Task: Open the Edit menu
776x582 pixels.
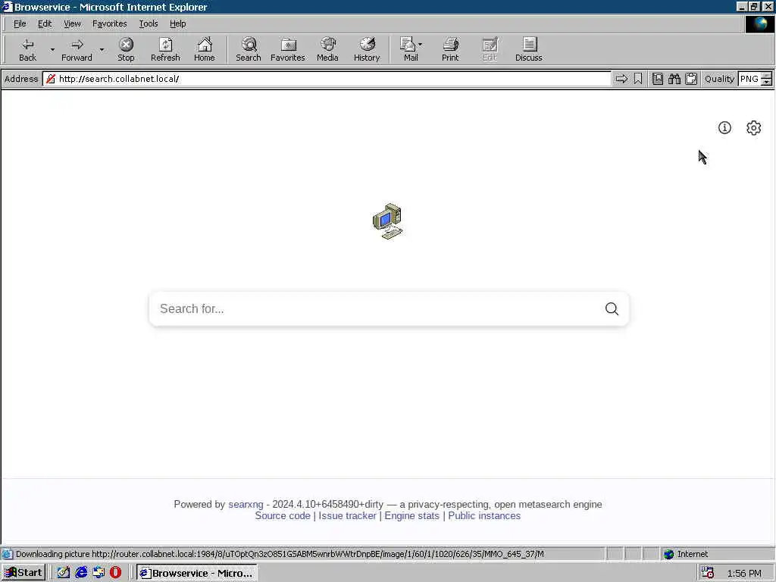Action: 45,23
